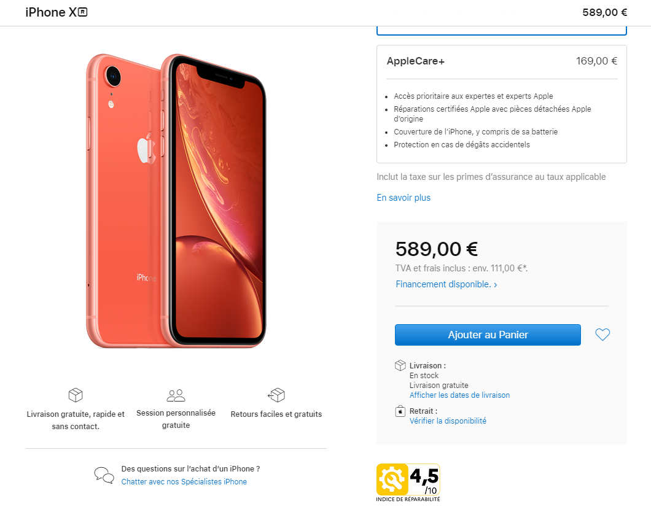The height and width of the screenshot is (520, 651).
Task: Click En savoir plus link
Action: pyautogui.click(x=403, y=198)
